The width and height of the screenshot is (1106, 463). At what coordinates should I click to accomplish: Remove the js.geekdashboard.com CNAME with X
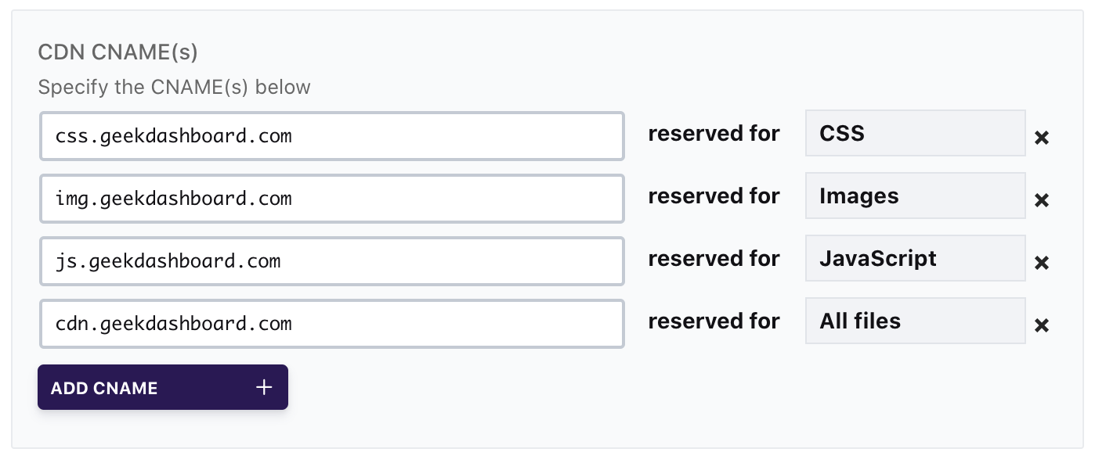click(1041, 263)
